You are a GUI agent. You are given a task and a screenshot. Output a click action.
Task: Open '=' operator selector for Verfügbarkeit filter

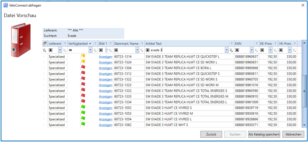tap(70, 50)
